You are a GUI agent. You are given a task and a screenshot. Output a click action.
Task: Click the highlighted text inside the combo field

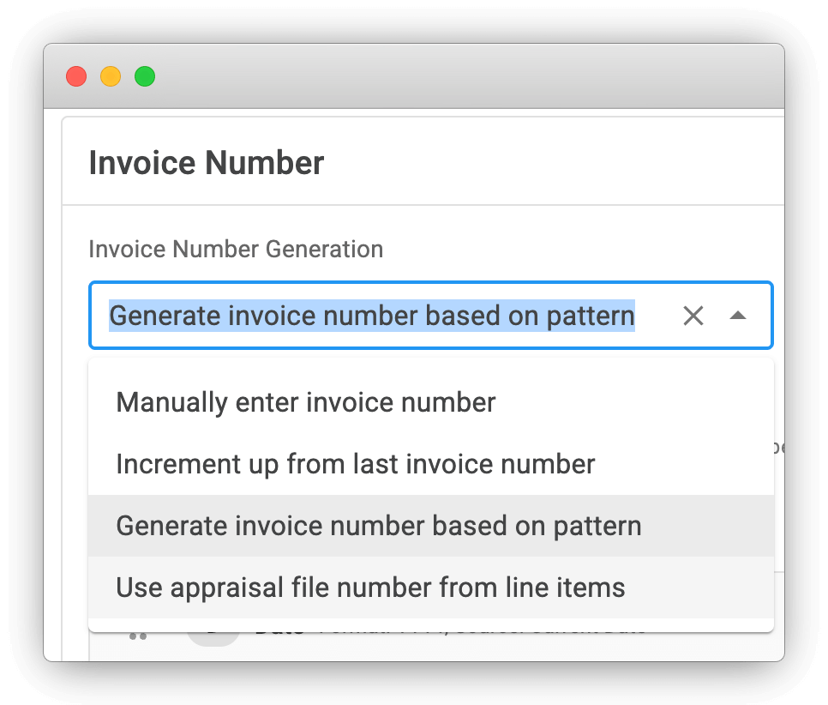(371, 316)
